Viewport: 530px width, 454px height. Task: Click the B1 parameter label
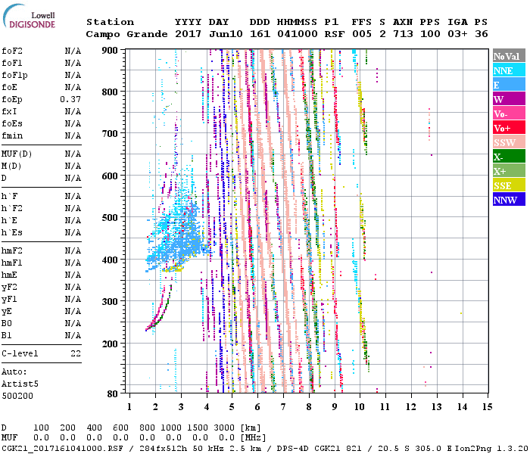[6, 335]
